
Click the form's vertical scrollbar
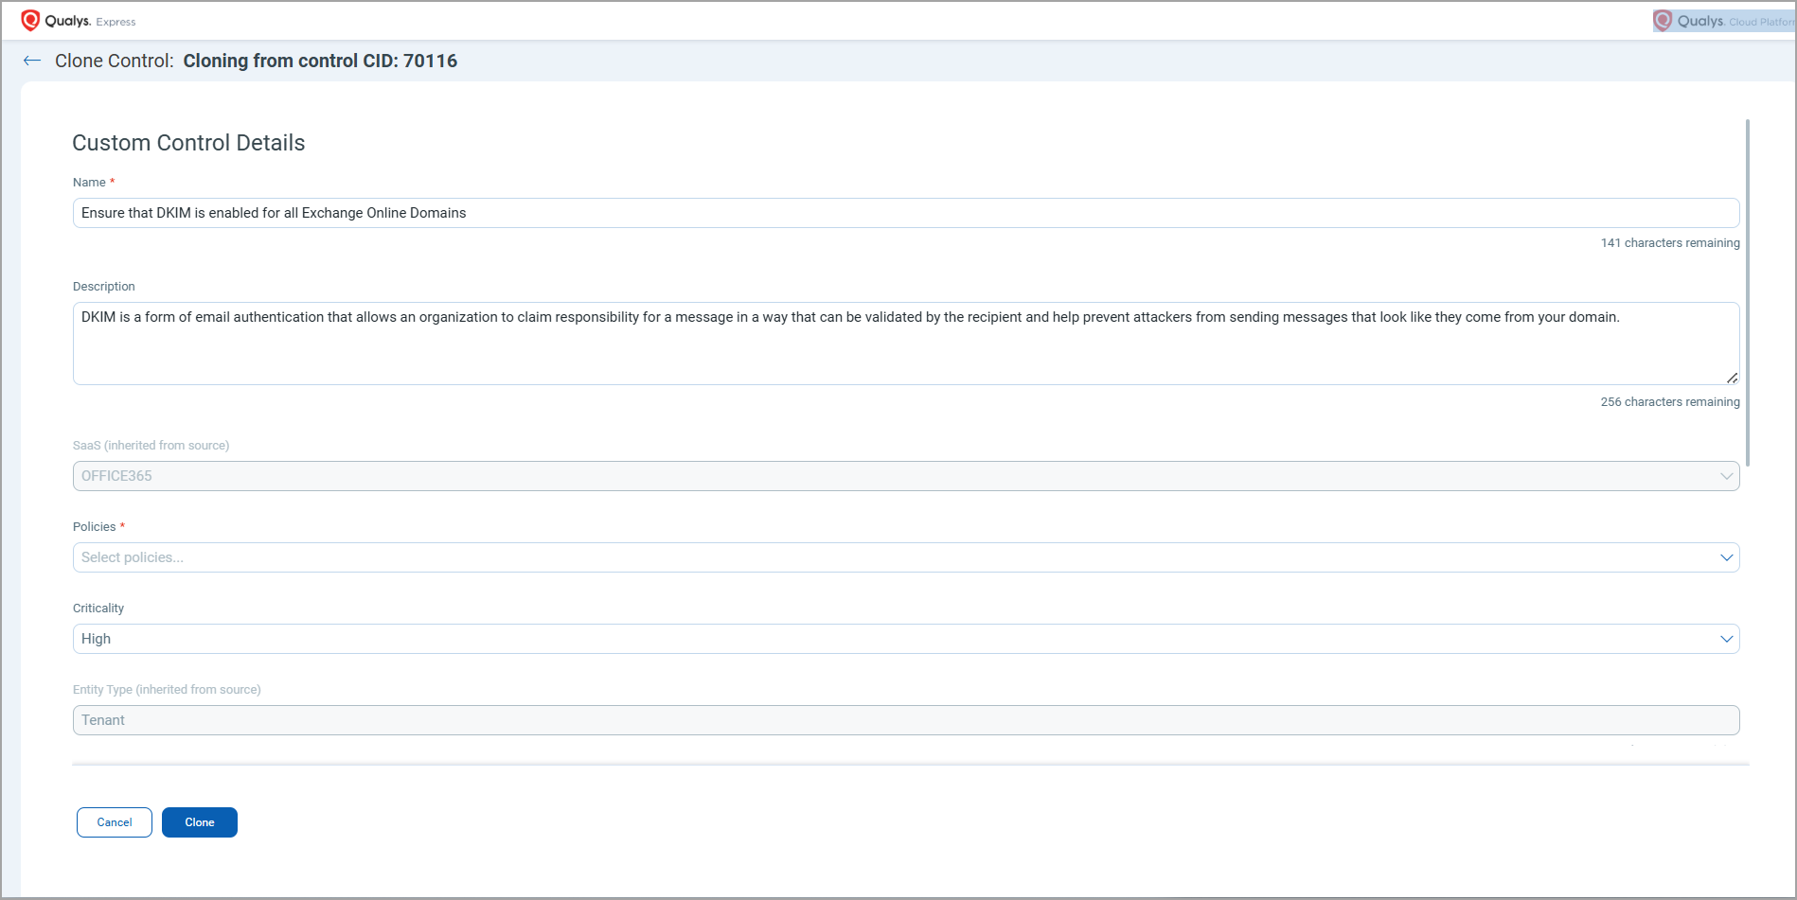coord(1748,292)
